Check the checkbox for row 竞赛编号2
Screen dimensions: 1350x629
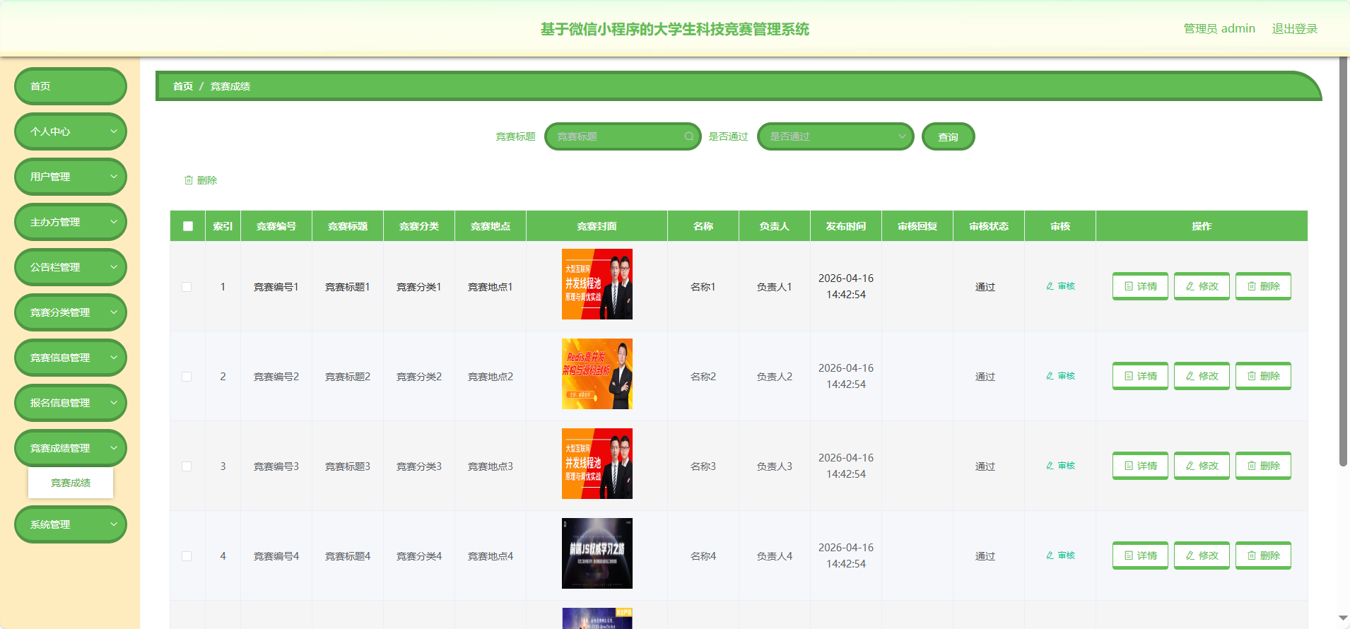click(x=187, y=377)
